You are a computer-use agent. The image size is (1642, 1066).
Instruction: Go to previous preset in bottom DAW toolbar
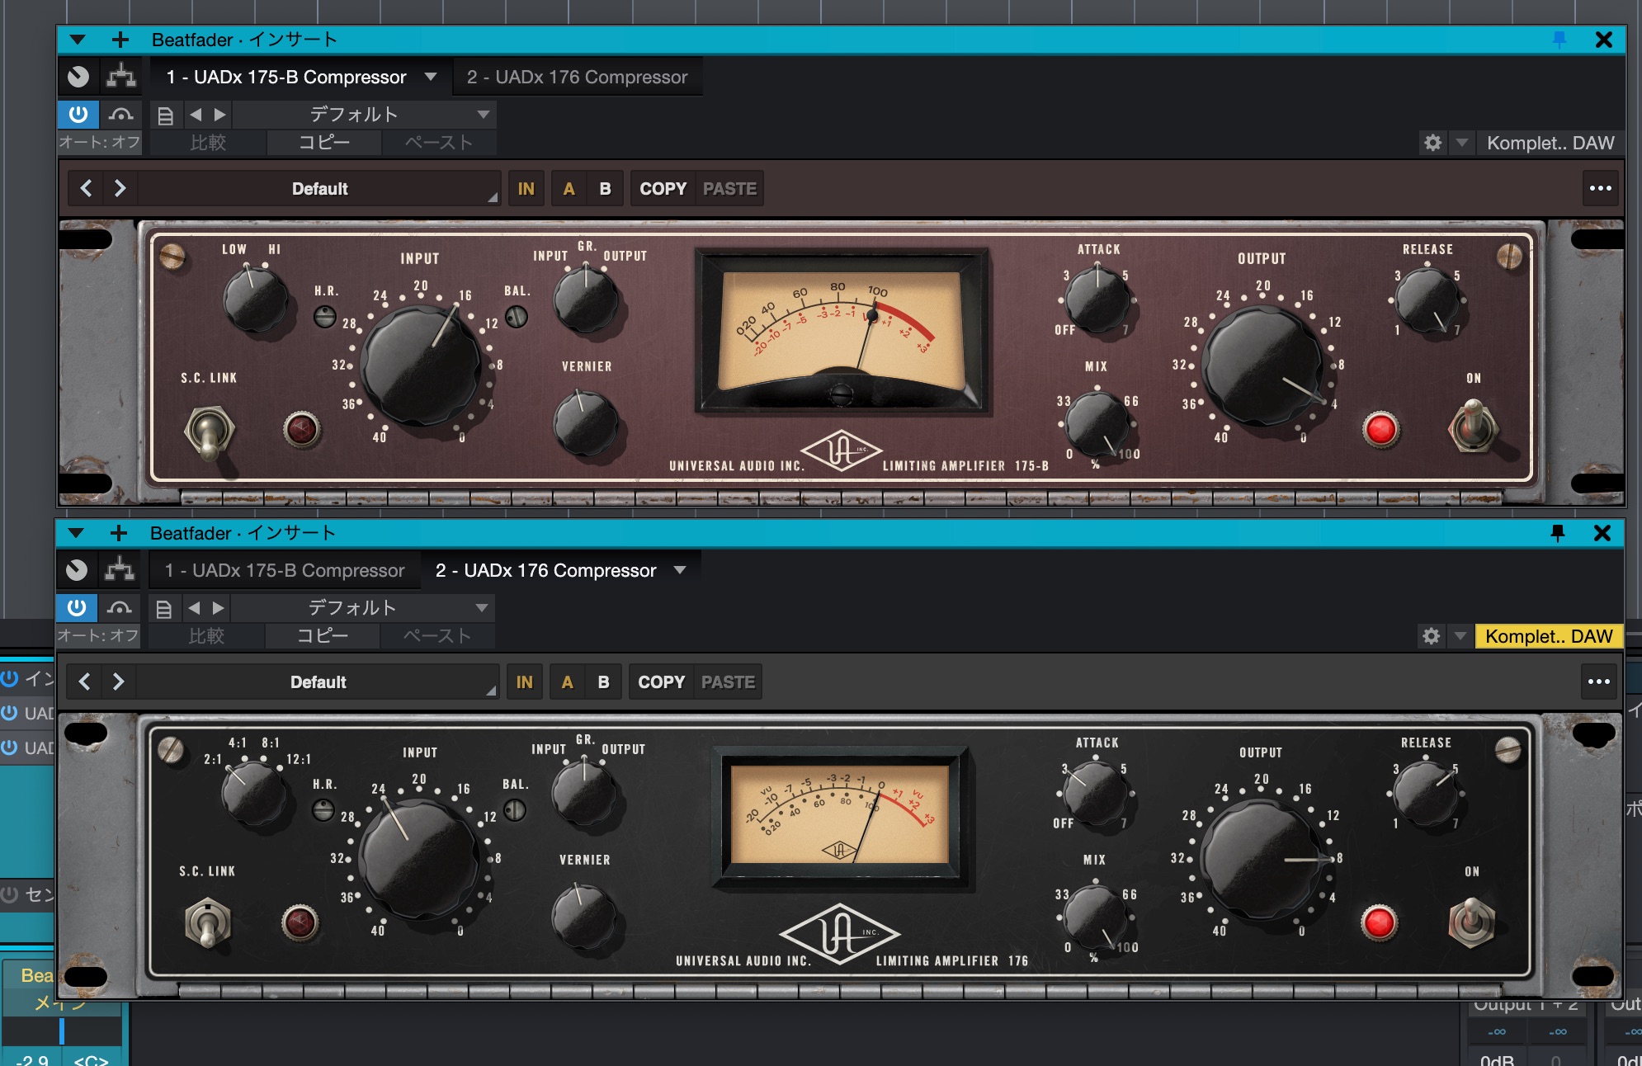point(194,608)
